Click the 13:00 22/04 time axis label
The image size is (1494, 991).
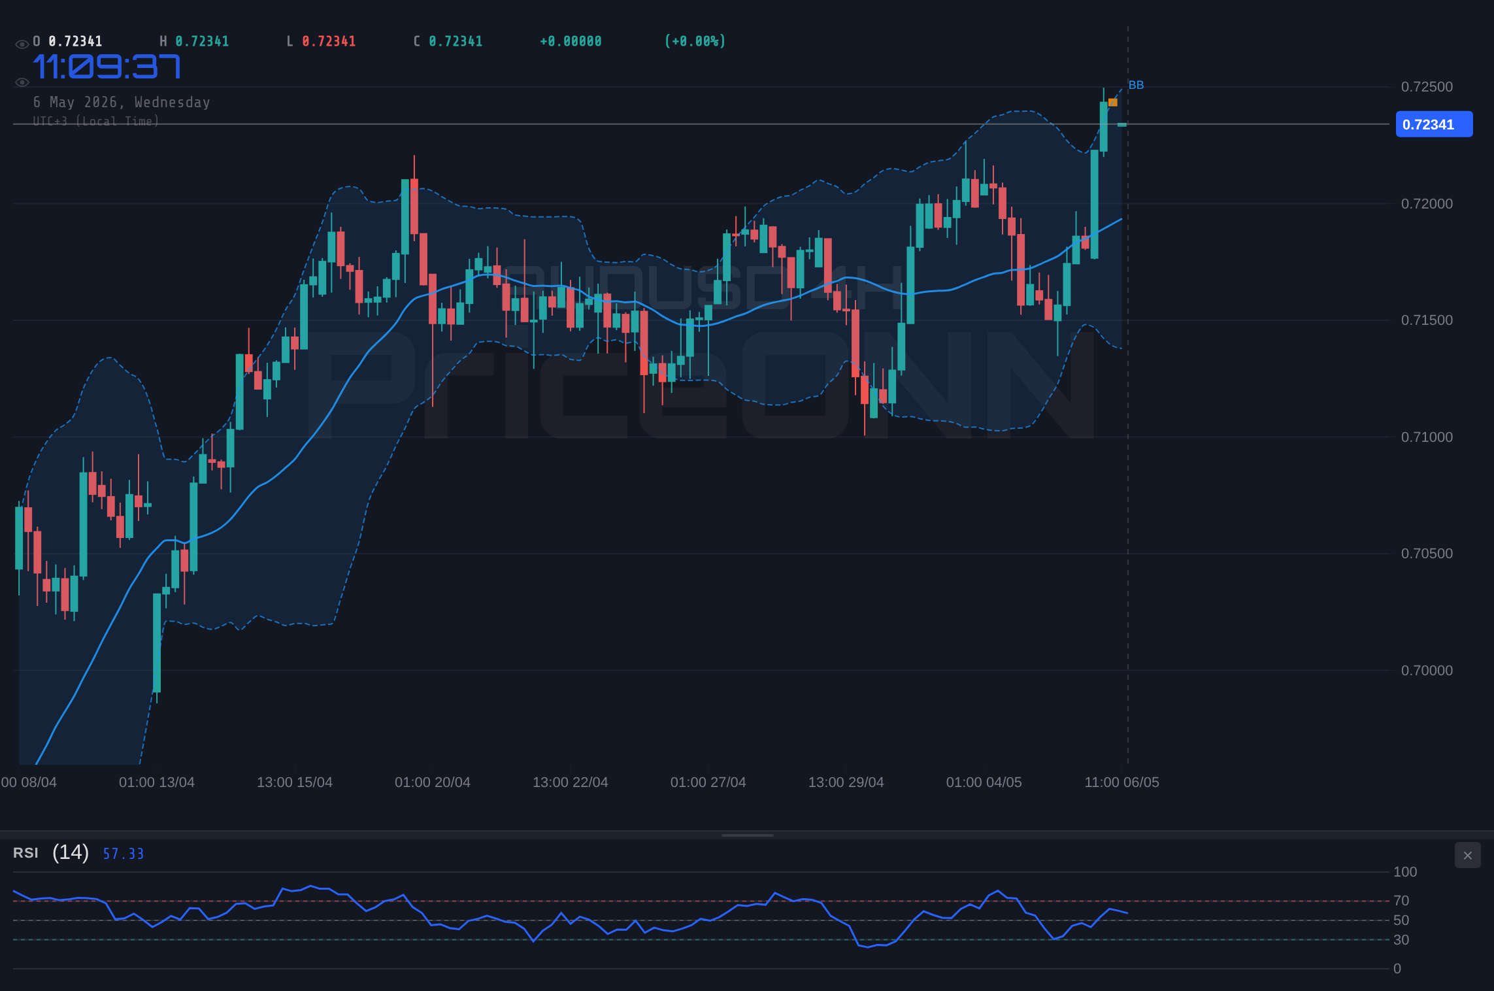(x=571, y=782)
